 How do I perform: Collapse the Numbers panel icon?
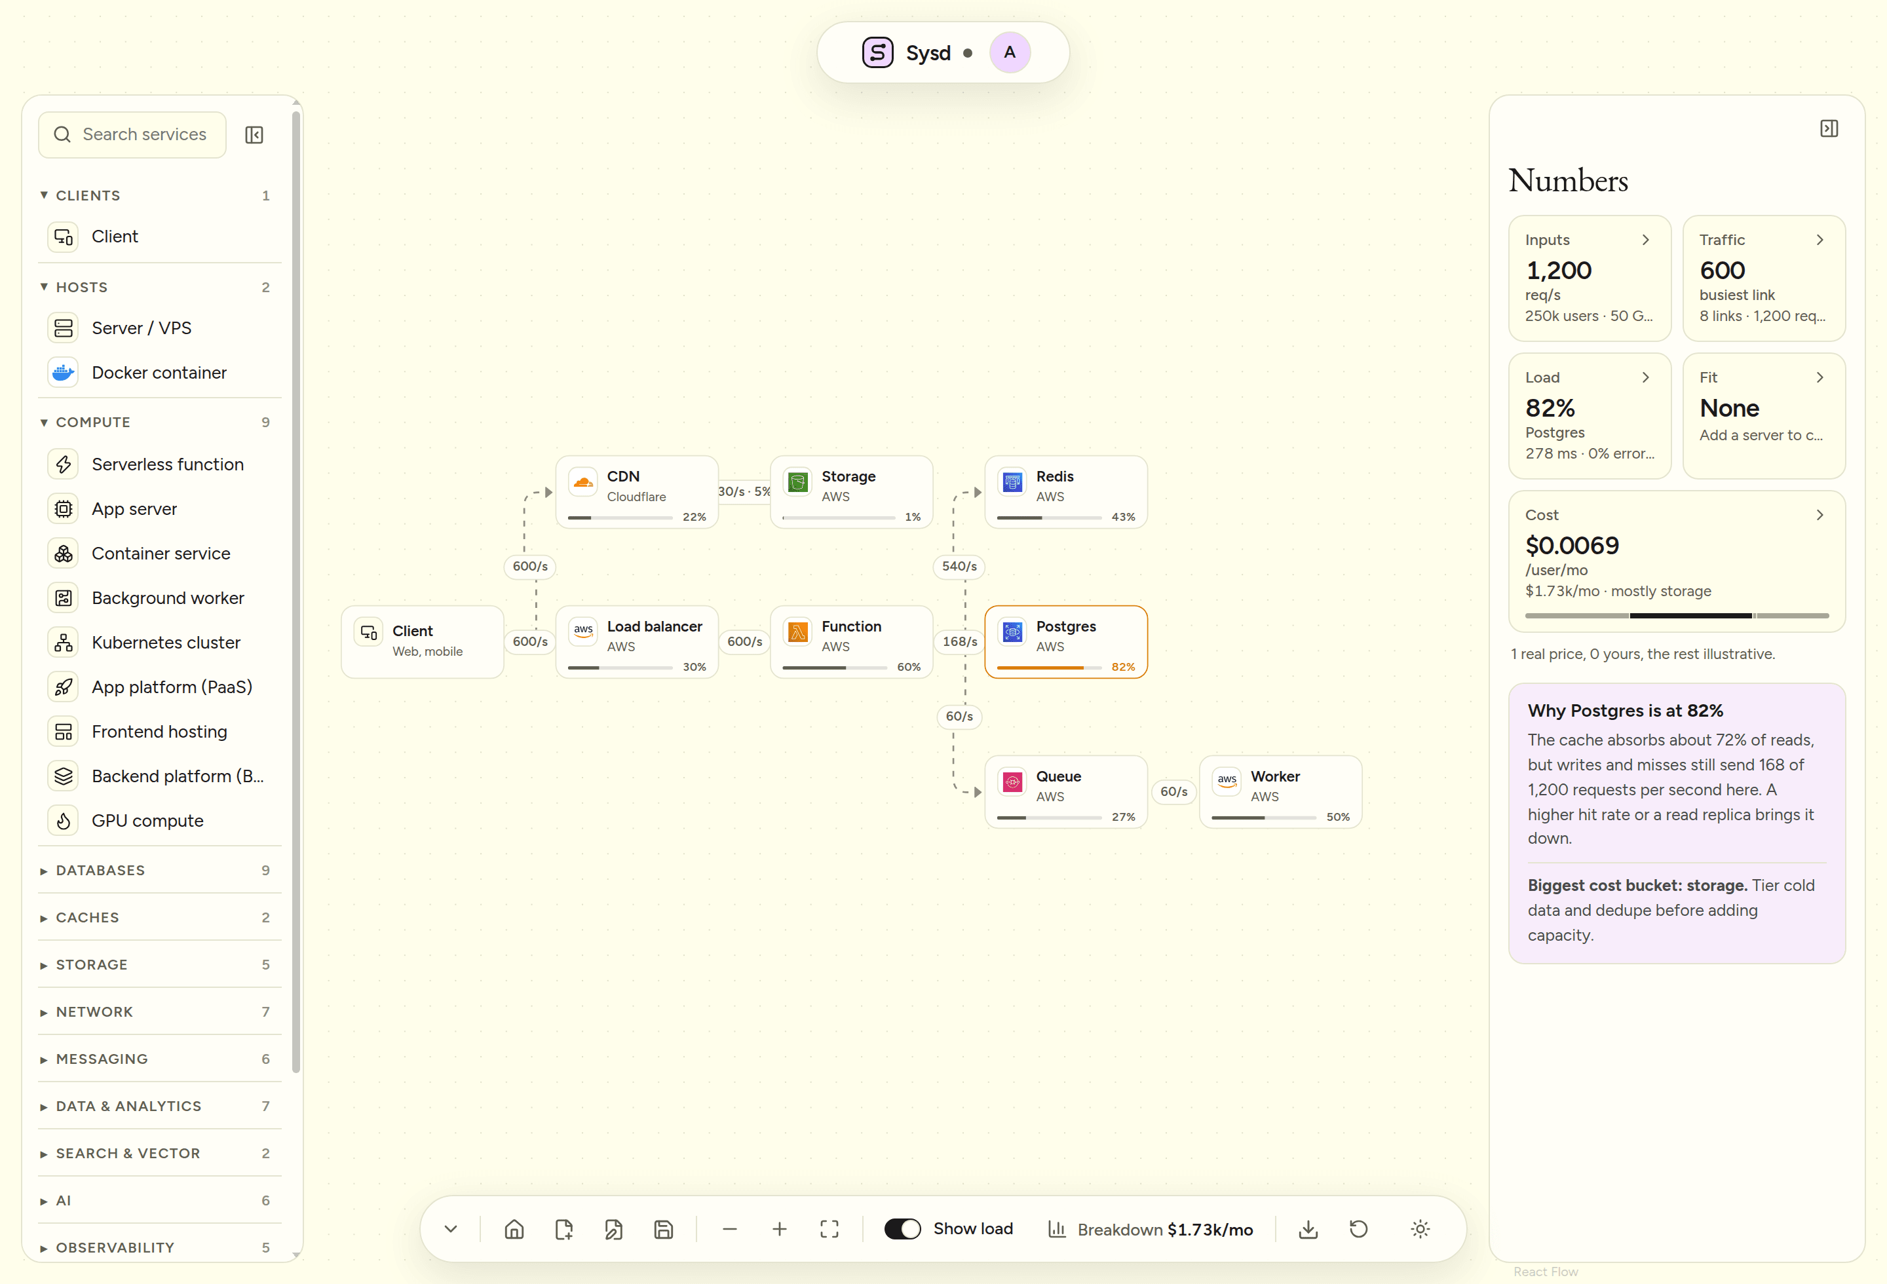(x=1829, y=129)
